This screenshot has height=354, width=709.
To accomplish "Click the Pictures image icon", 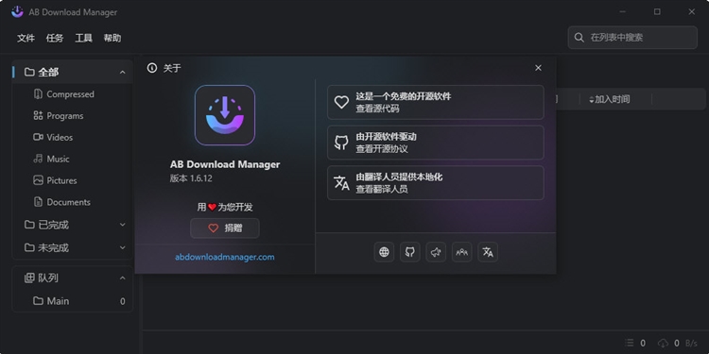I will tap(38, 180).
